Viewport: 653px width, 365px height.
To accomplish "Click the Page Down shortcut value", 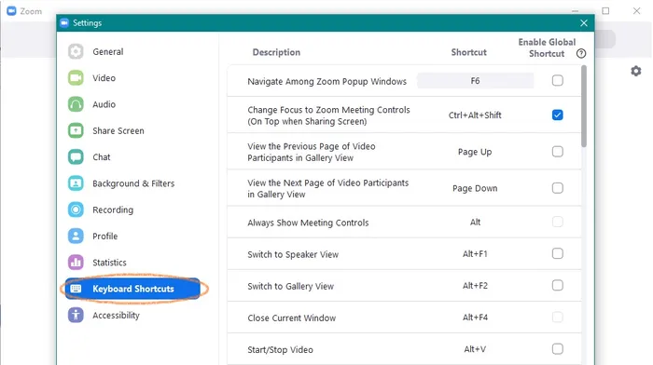I will [x=475, y=188].
